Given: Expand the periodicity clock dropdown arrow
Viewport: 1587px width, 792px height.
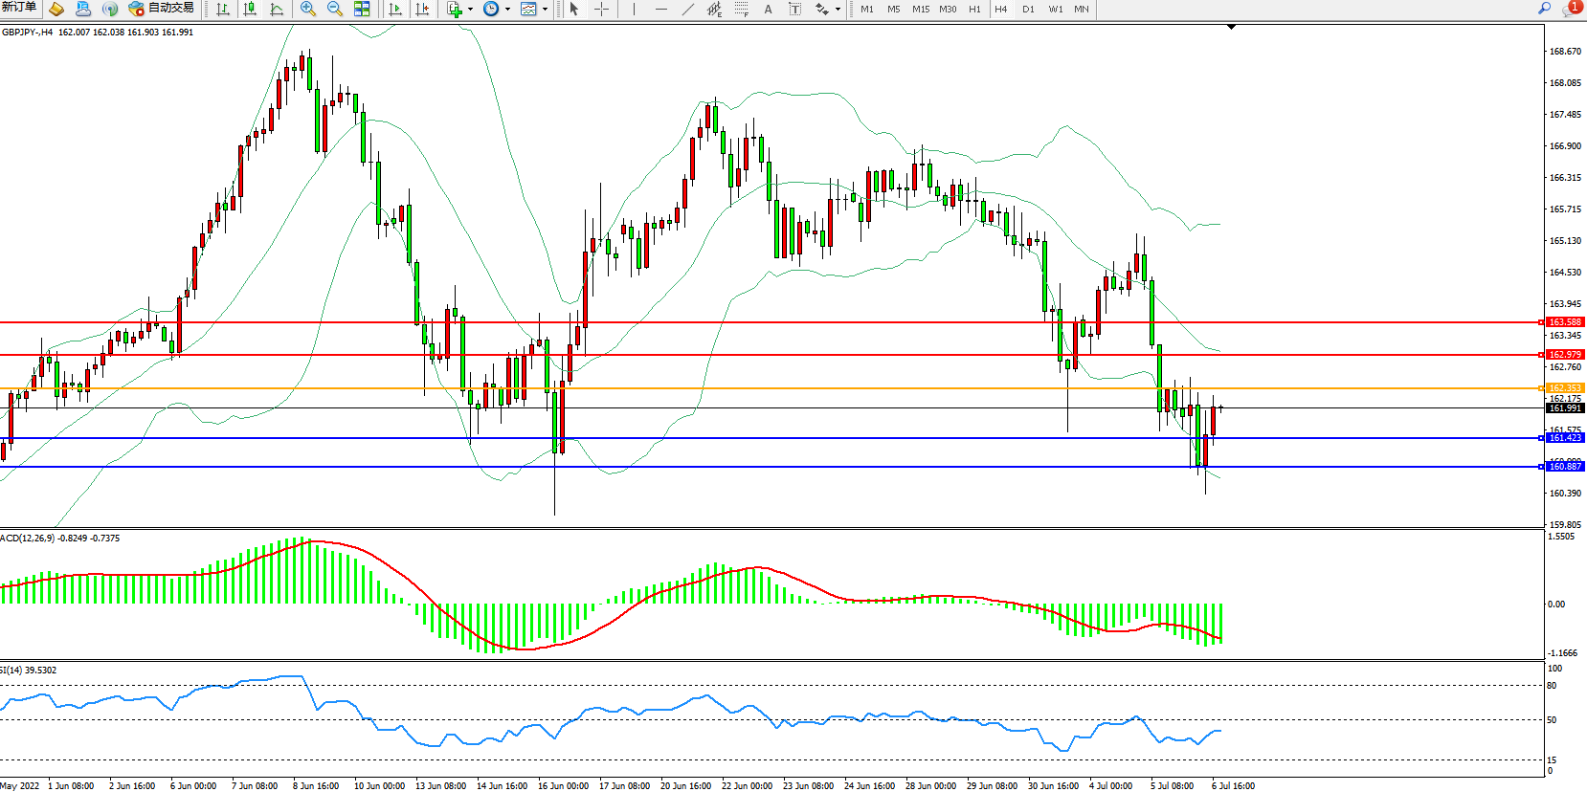Looking at the screenshot, I should coord(507,10).
